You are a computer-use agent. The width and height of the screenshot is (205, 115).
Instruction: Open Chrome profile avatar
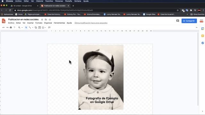(x=199, y=10)
